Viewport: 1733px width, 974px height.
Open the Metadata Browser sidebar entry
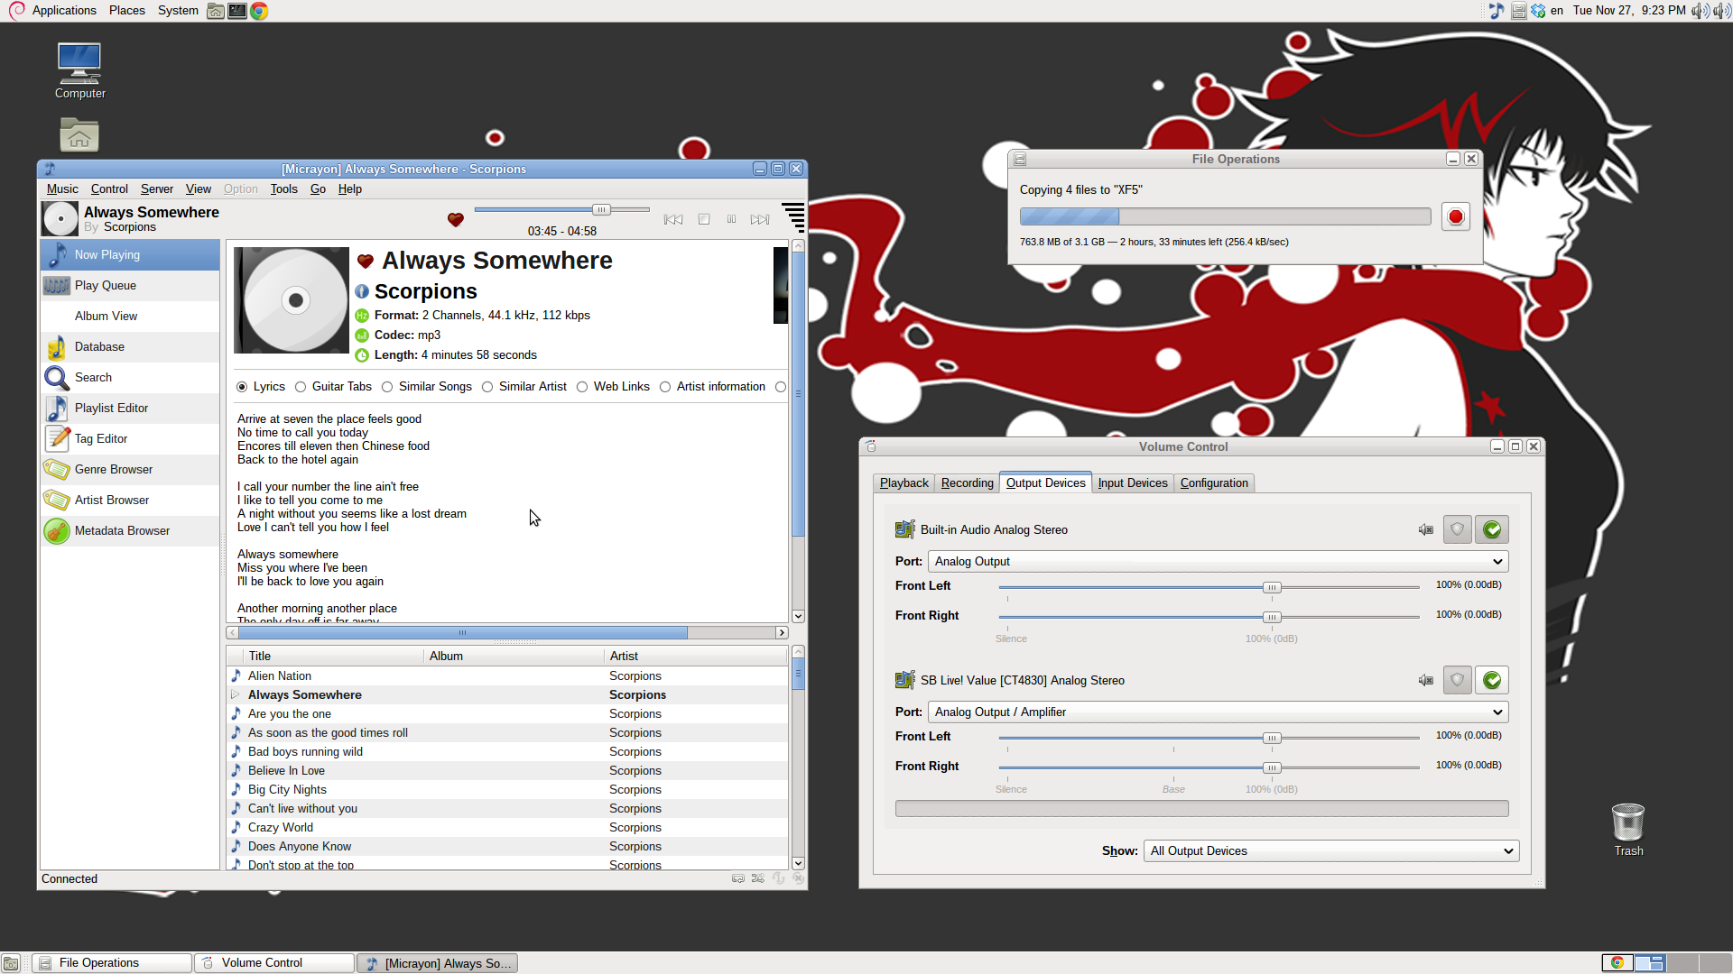tap(130, 531)
